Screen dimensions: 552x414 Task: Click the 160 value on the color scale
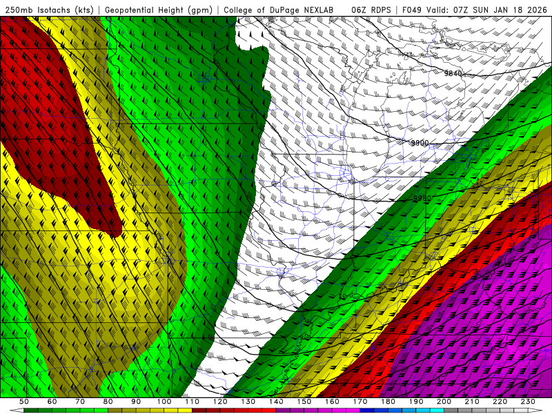coord(332,402)
